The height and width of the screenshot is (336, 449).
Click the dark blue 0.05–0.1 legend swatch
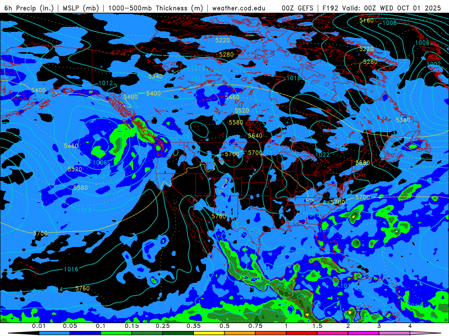(x=85, y=333)
